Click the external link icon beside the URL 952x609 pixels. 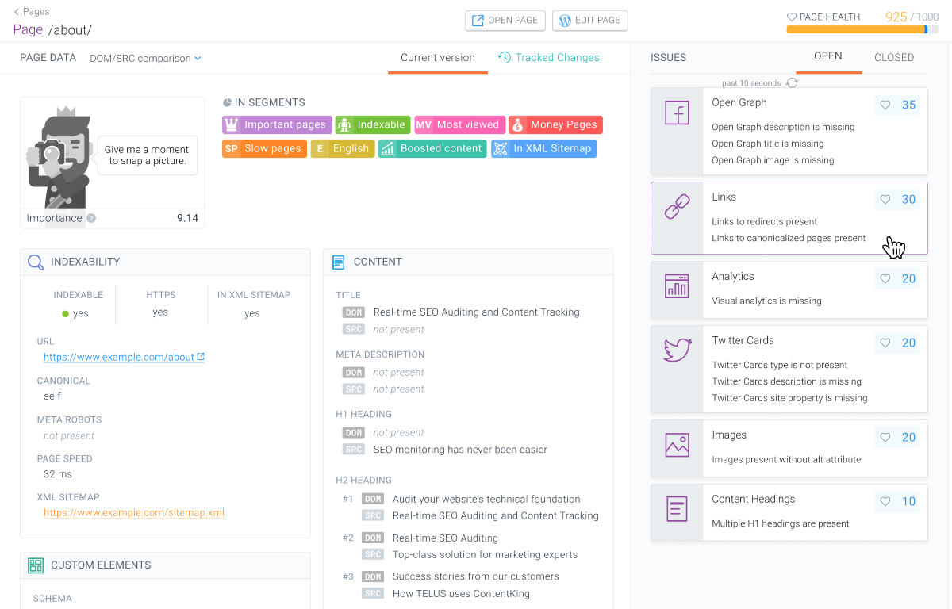point(201,357)
